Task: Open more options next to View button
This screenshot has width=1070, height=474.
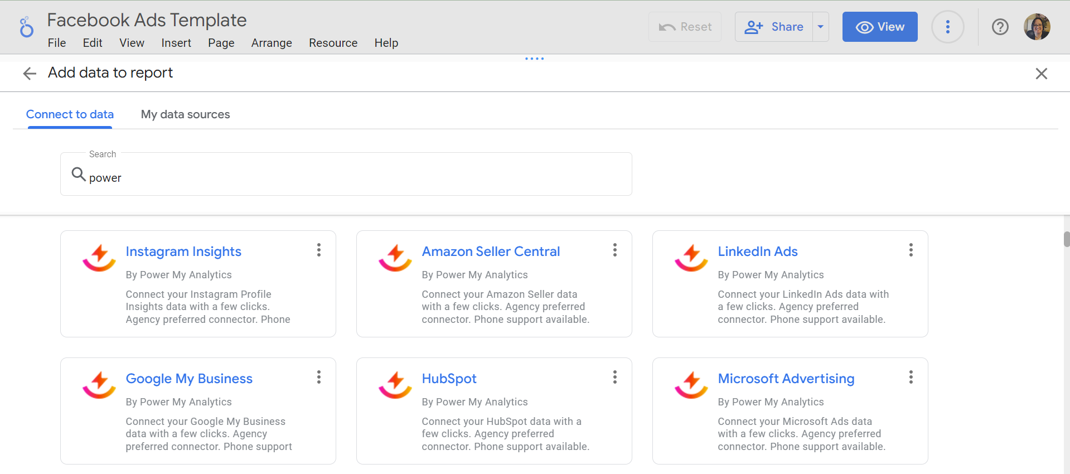Action: tap(947, 27)
